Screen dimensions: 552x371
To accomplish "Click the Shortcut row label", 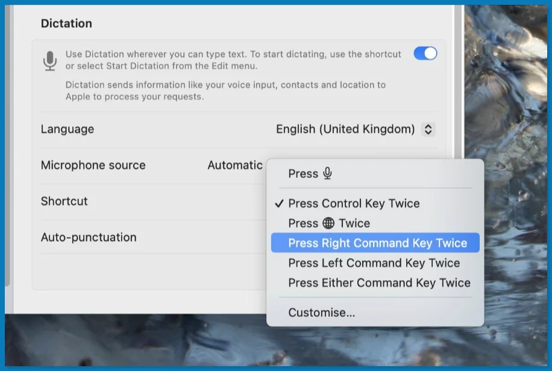I will pyautogui.click(x=64, y=201).
